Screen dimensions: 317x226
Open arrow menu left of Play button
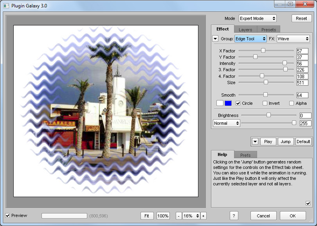tap(255, 142)
